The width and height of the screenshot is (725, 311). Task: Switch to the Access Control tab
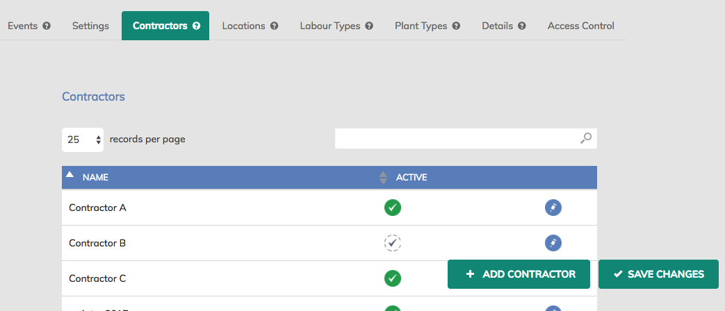(x=580, y=26)
